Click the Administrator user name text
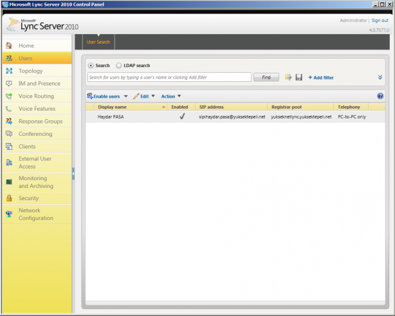Image resolution: width=395 pixels, height=316 pixels. (x=353, y=21)
